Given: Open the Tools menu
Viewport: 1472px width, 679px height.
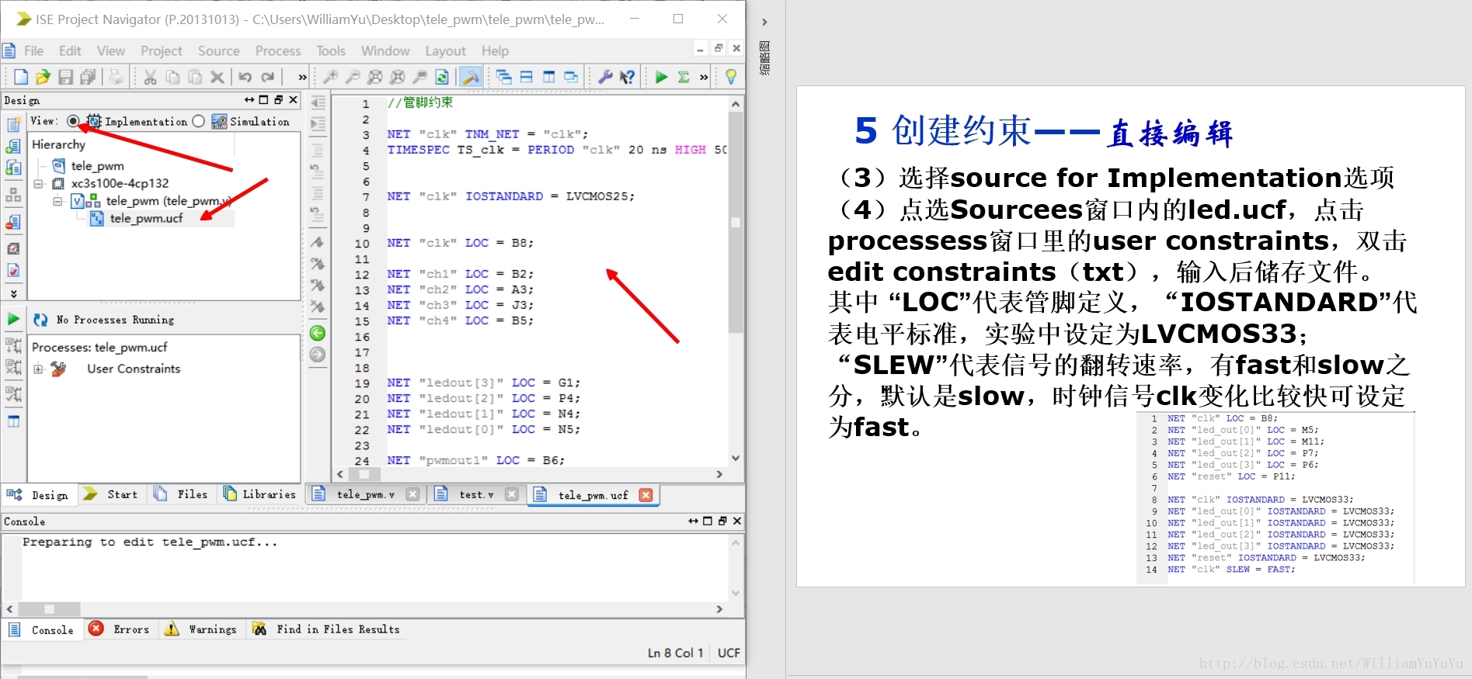Looking at the screenshot, I should pos(331,51).
